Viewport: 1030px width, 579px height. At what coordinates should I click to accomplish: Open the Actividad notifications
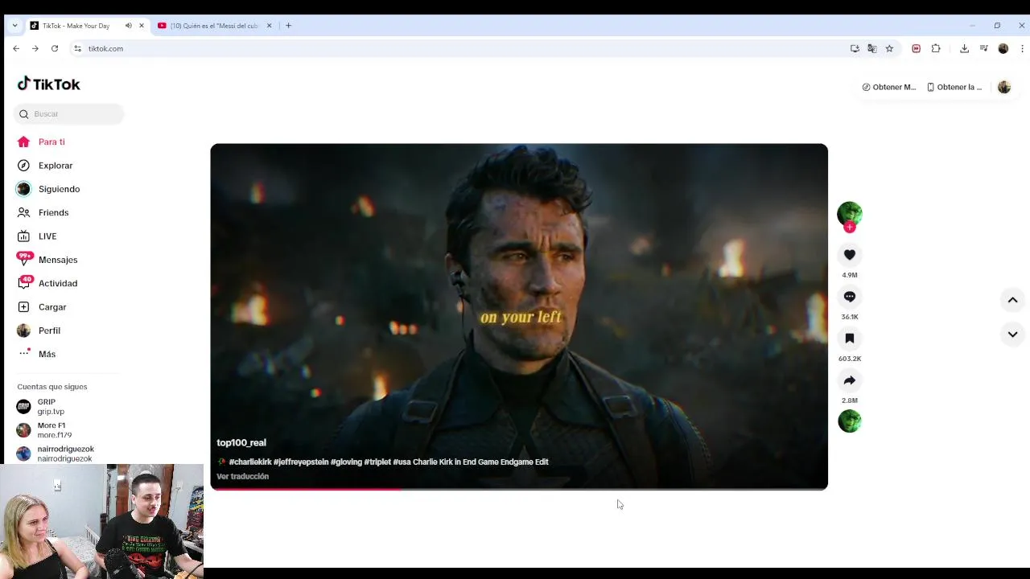point(58,283)
